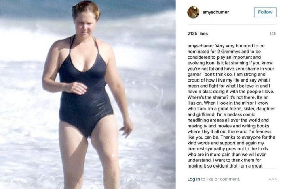The image size is (283, 189).
Task: Click the caption line mentioning '2 Grammys'
Action: (224, 52)
